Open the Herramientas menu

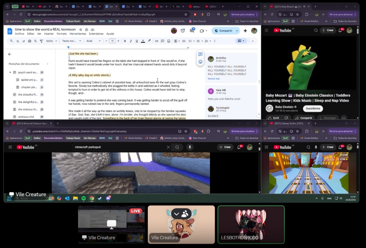point(78,34)
